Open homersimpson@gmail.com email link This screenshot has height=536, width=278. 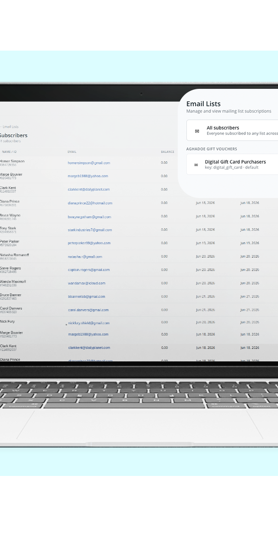point(89,163)
